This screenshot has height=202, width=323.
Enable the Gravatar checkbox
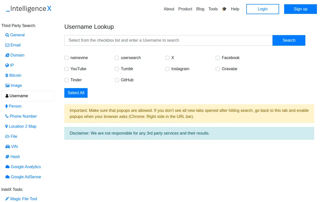218,69
